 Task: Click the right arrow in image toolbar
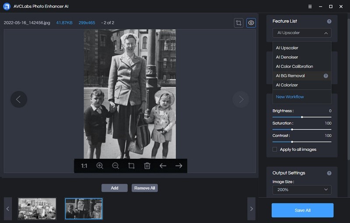[x=178, y=166]
